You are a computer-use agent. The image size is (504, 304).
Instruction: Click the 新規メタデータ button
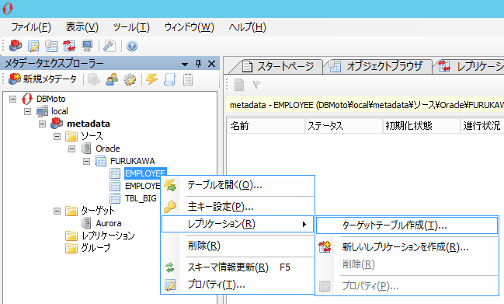pos(43,79)
